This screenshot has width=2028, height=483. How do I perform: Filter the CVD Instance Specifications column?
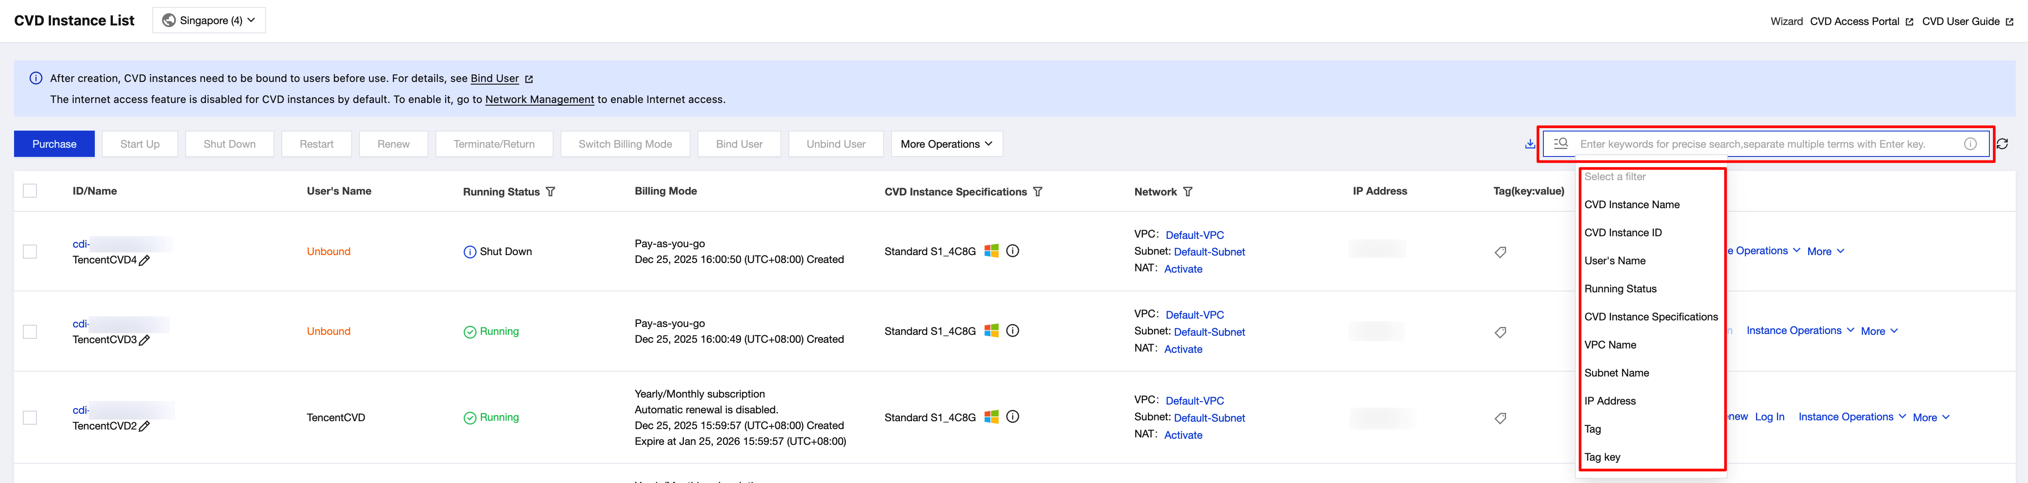click(1038, 192)
